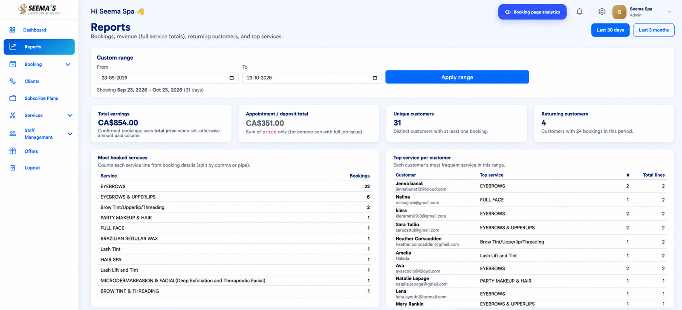The image size is (682, 310).
Task: Select Last 30 days filter
Action: click(610, 30)
